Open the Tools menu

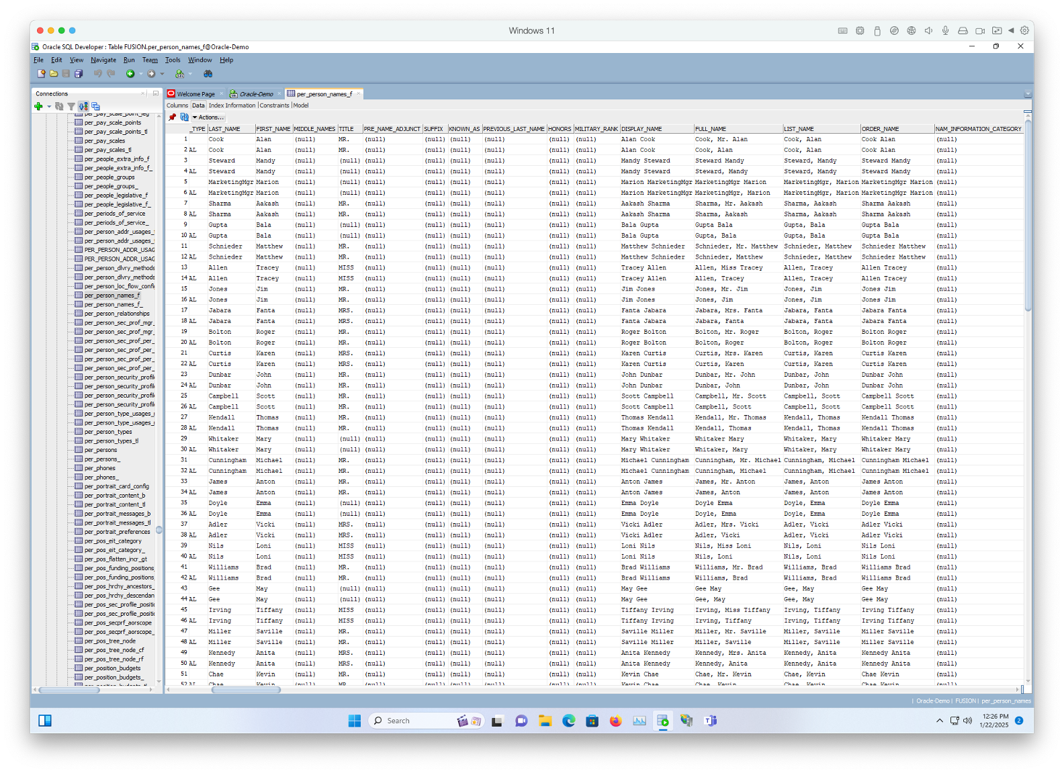[x=173, y=60]
